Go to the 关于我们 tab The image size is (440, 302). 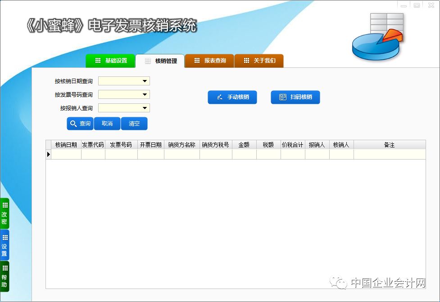(259, 61)
